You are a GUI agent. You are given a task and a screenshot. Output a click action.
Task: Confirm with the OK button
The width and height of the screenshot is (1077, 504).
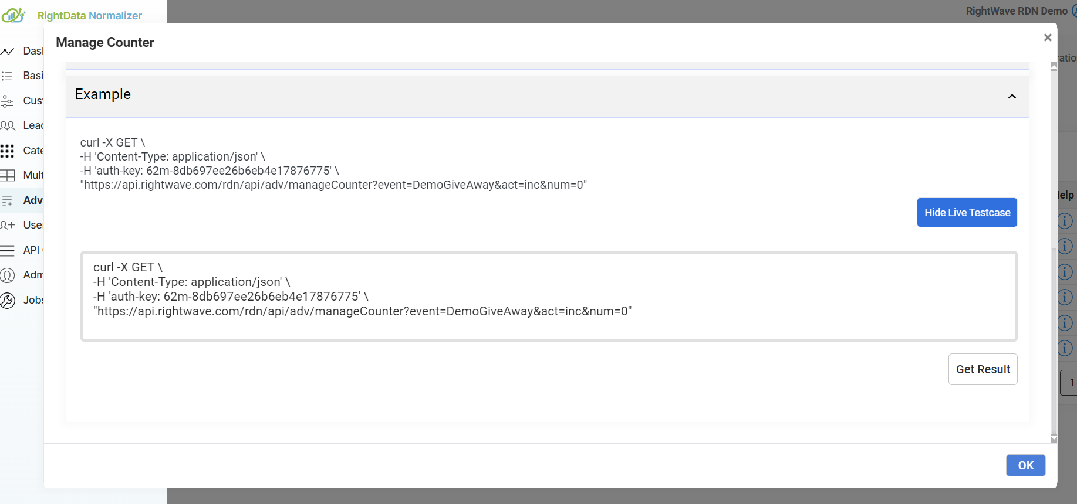coord(1026,465)
